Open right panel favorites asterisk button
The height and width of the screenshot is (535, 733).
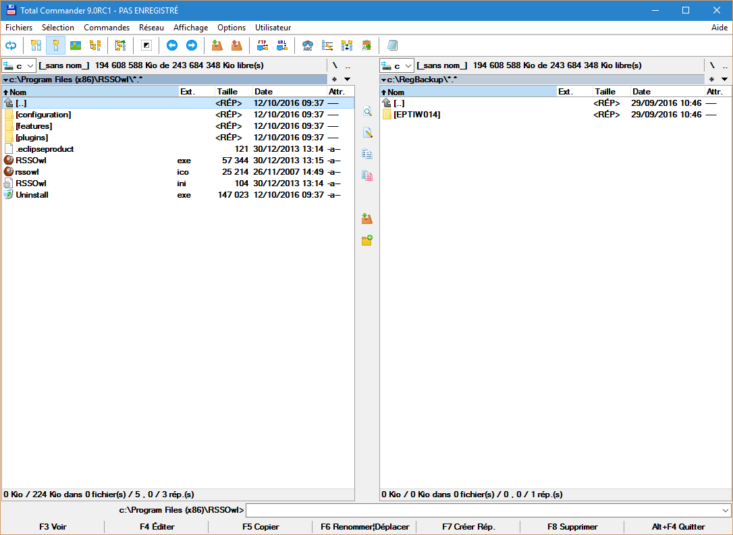coord(712,80)
